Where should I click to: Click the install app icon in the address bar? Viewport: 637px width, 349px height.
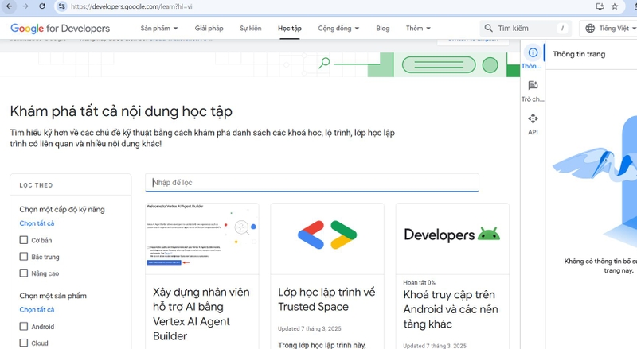click(x=600, y=6)
